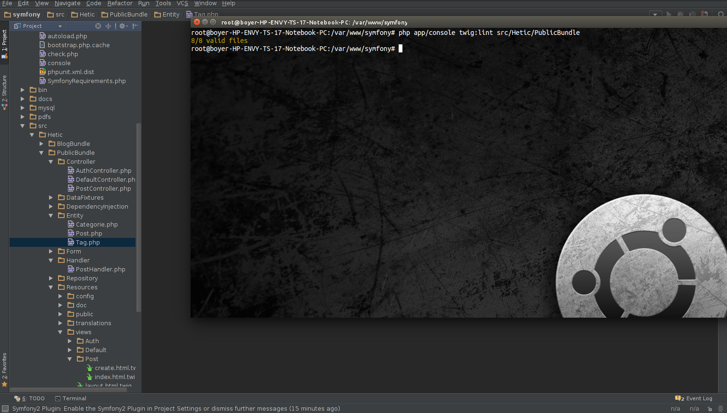This screenshot has height=413, width=727.
Task: Click the tool windows toggle icon in status bar
Action: pyautogui.click(x=5, y=409)
